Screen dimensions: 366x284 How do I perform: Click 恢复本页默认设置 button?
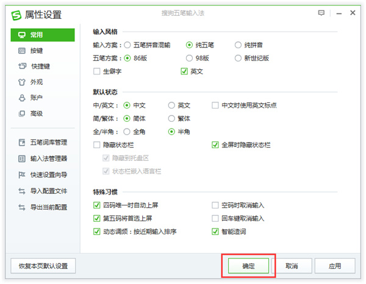pos(43,266)
